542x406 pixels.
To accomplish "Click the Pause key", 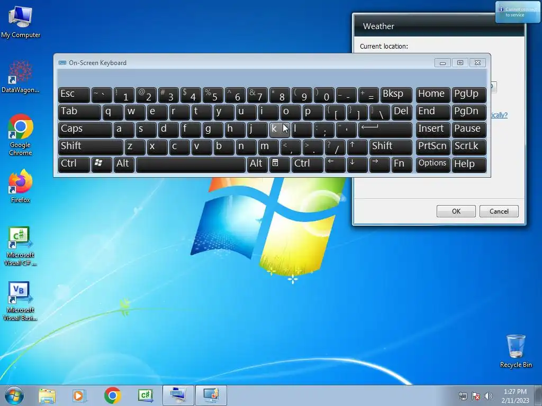I will coord(469,130).
